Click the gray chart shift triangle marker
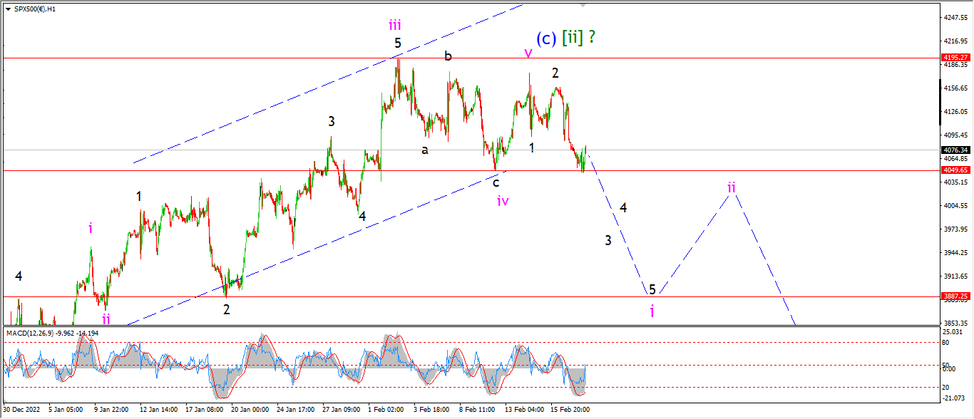The image size is (974, 419). point(583,5)
